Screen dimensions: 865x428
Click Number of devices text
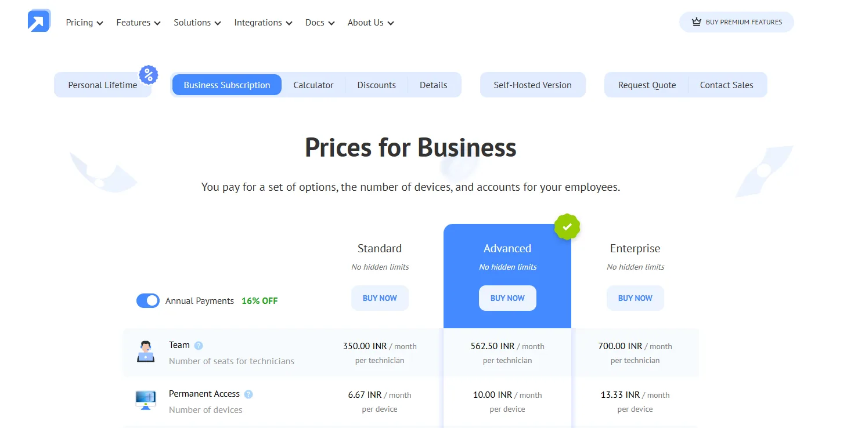tap(206, 409)
